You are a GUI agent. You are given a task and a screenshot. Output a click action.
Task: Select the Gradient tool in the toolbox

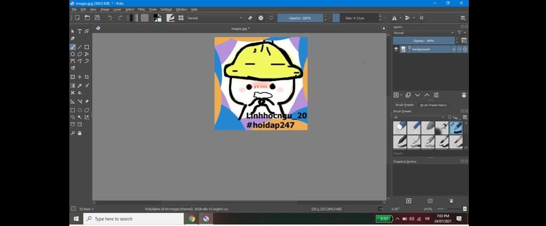click(x=73, y=86)
